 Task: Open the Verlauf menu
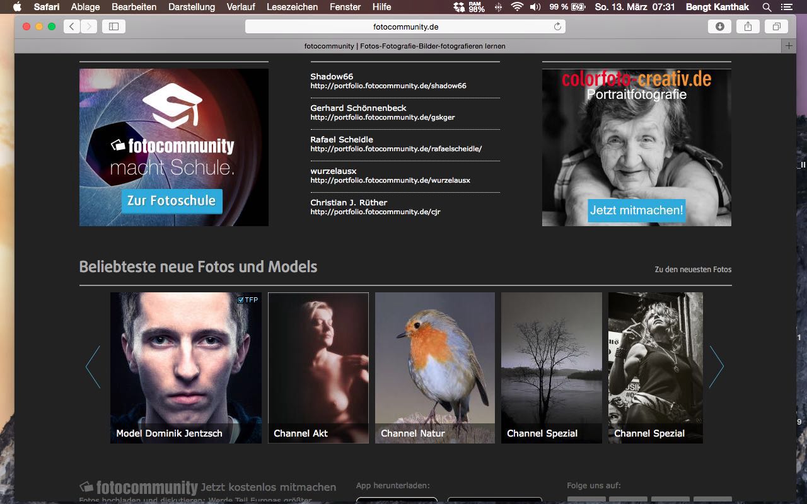click(x=241, y=7)
